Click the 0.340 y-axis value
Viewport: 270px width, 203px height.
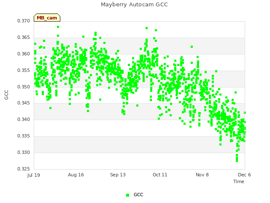point(24,119)
